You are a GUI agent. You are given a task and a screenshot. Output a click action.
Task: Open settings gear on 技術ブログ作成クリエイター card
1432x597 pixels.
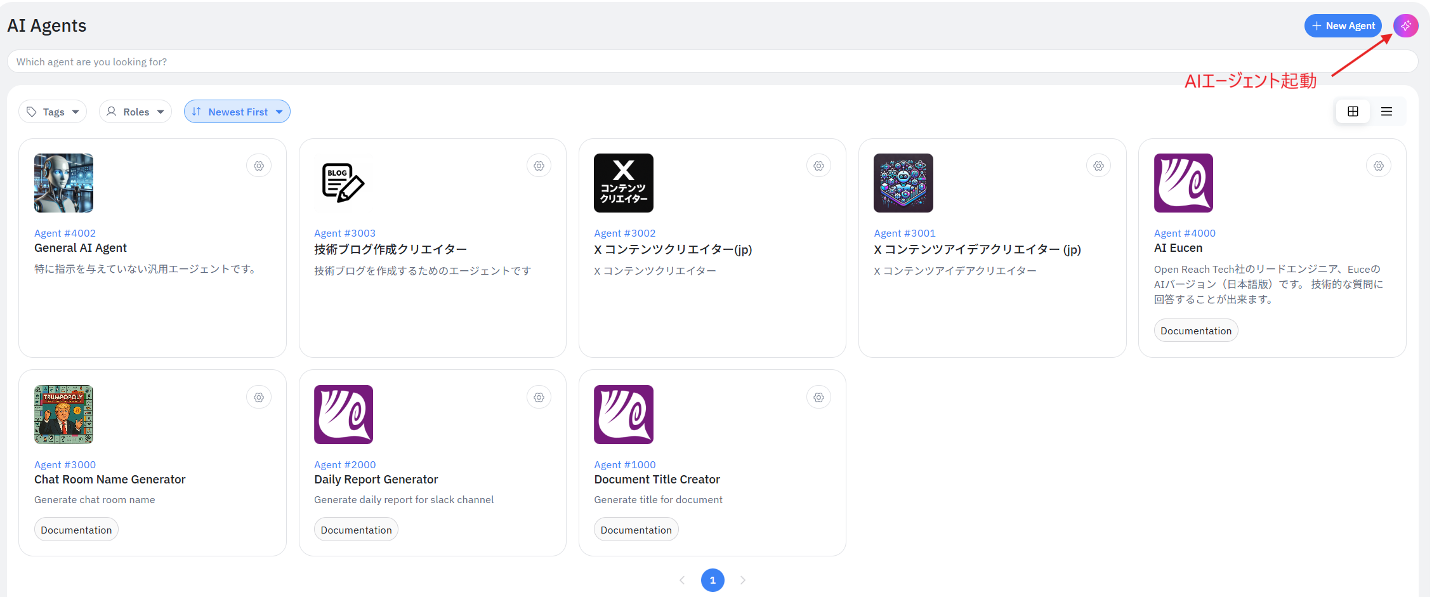(539, 166)
